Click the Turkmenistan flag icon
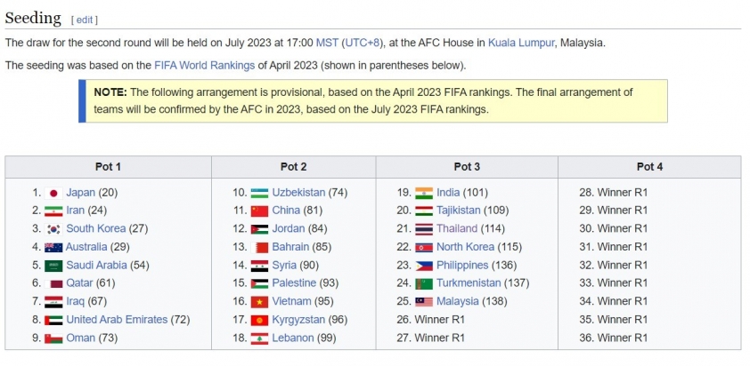750x366 pixels. coord(424,284)
